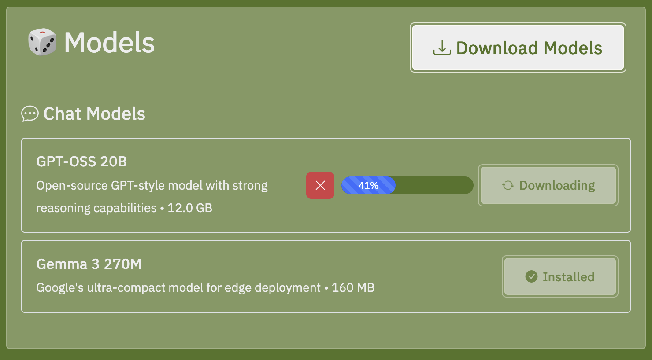Click the dice icon next to Models heading

42,42
